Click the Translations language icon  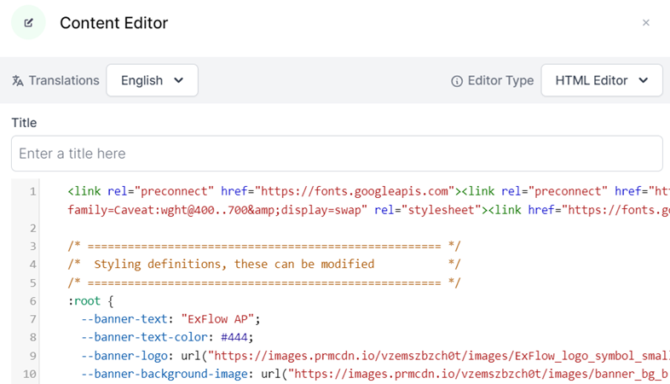click(18, 81)
